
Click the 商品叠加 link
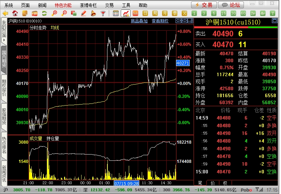click(x=139, y=21)
